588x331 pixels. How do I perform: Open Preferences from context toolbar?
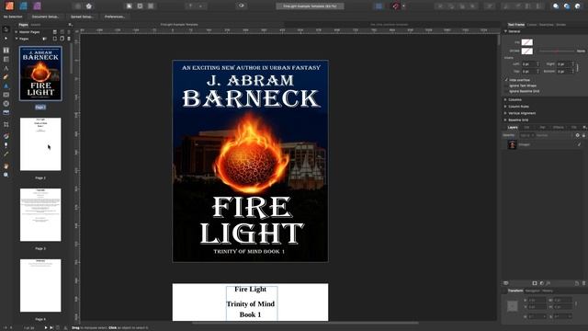coord(115,17)
